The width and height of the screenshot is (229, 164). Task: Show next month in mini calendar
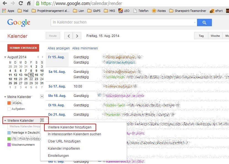point(42,57)
